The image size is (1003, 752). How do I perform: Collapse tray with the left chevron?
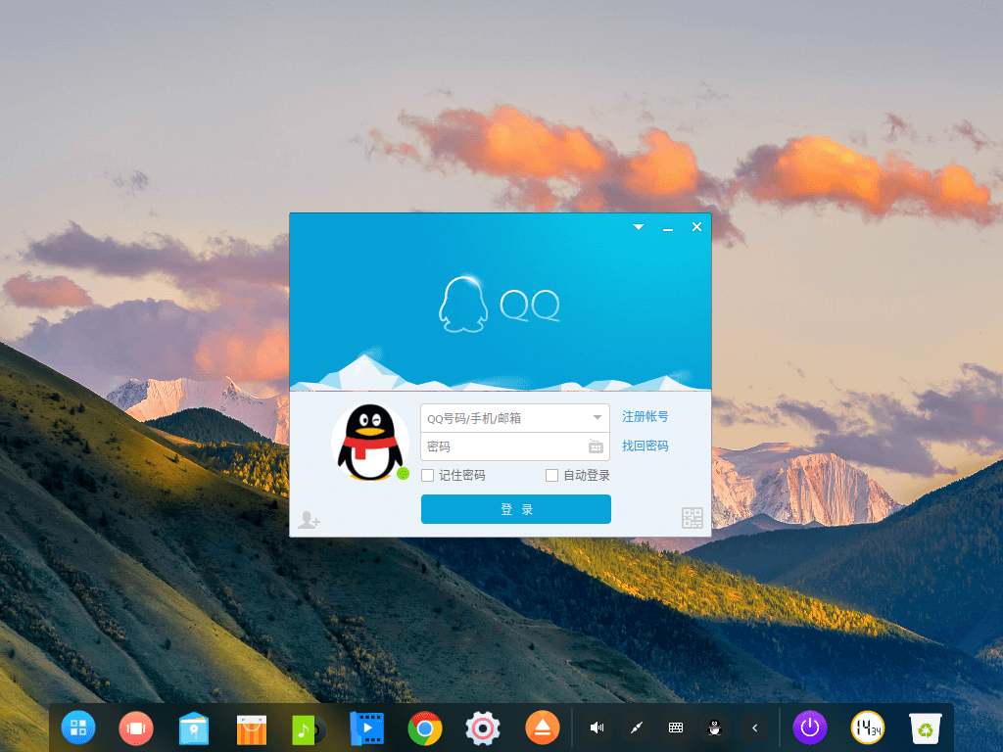tap(755, 728)
